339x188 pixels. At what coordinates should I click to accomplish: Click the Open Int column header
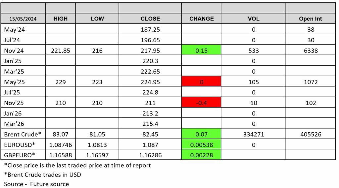click(x=311, y=19)
